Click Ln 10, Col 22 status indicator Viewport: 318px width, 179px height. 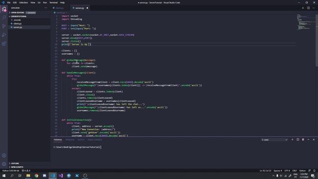265,171
